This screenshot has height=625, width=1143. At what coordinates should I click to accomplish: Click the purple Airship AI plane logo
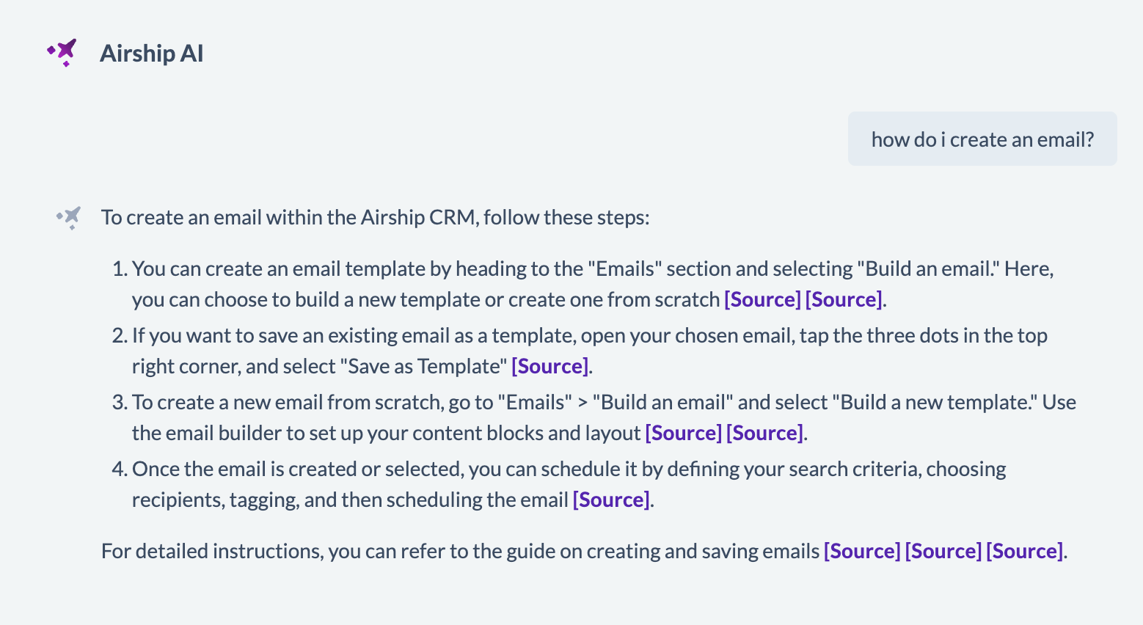tap(63, 52)
